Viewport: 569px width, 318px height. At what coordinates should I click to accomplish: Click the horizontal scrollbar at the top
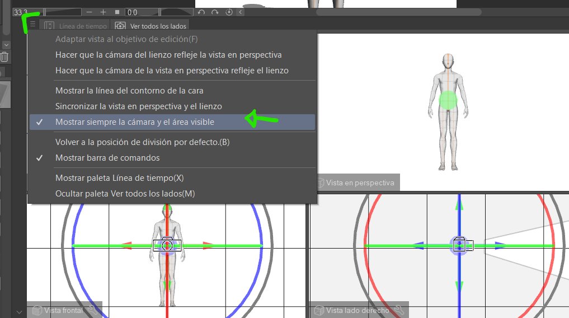click(x=399, y=12)
